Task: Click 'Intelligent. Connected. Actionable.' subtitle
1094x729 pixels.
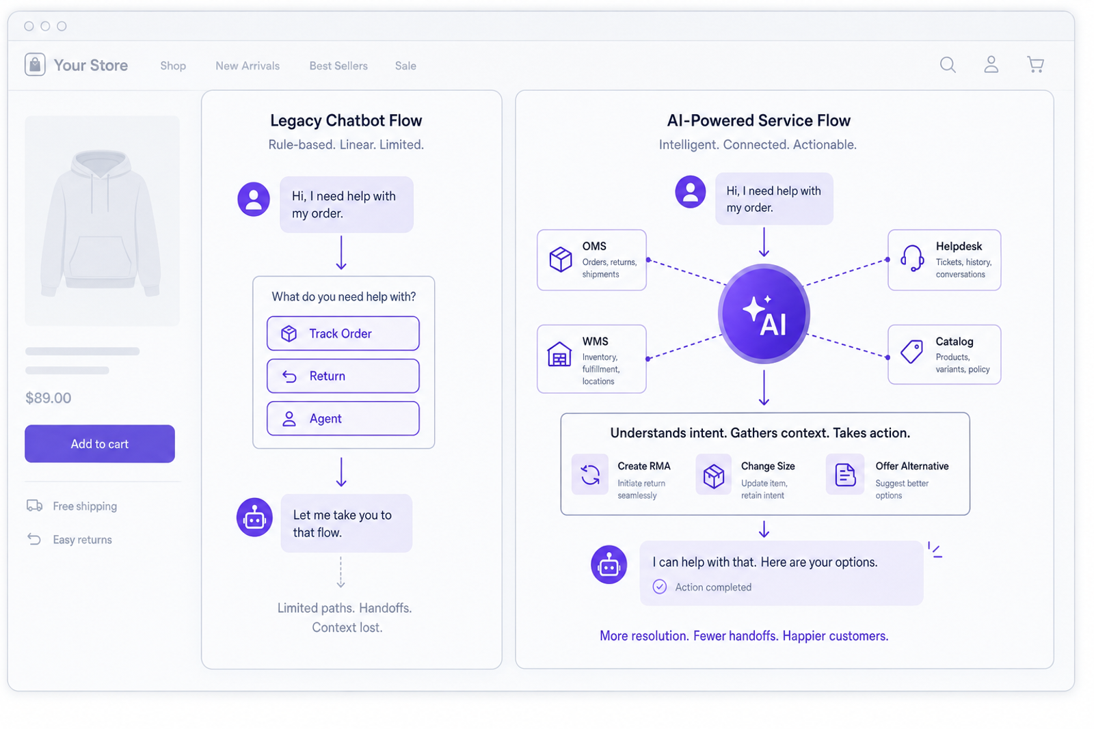Action: pos(758,144)
